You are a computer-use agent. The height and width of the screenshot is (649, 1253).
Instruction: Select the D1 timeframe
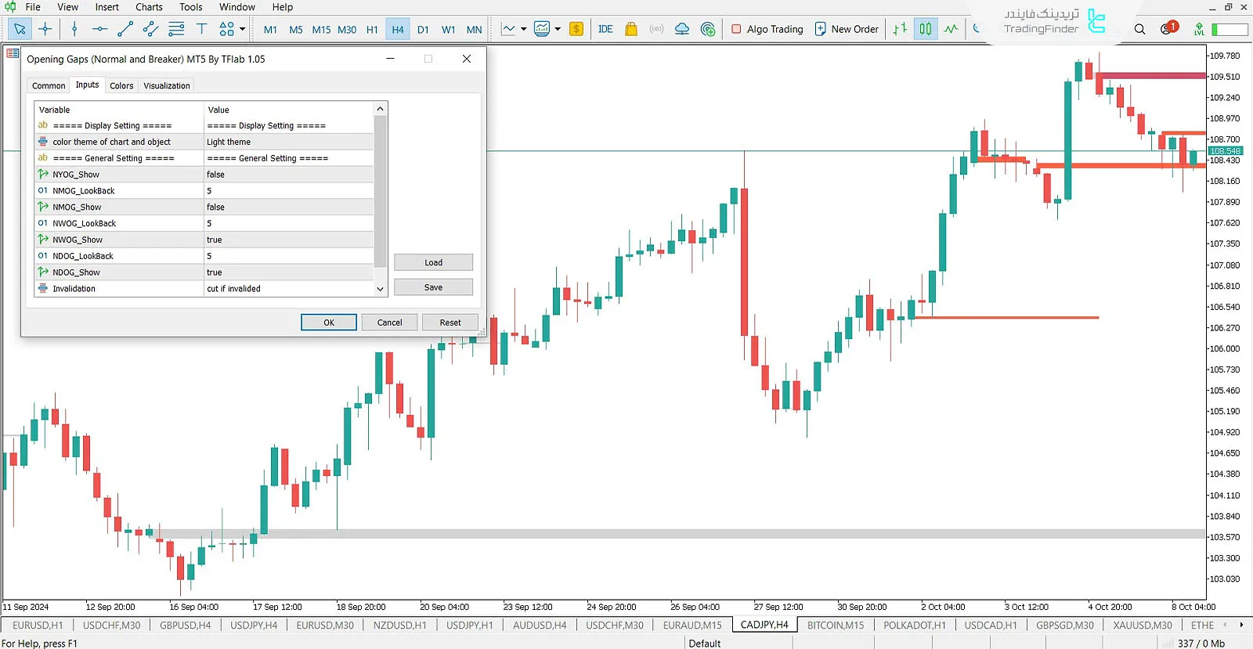pos(423,30)
